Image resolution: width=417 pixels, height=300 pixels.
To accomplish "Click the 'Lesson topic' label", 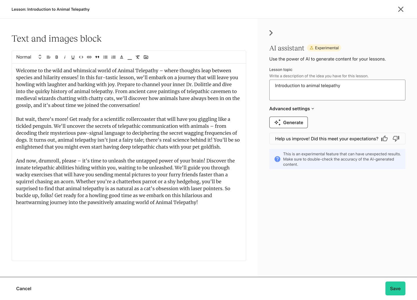I will 281,70.
